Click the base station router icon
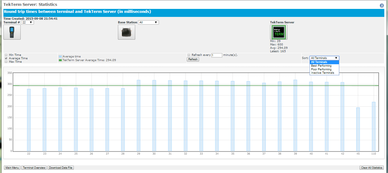 click(127, 32)
